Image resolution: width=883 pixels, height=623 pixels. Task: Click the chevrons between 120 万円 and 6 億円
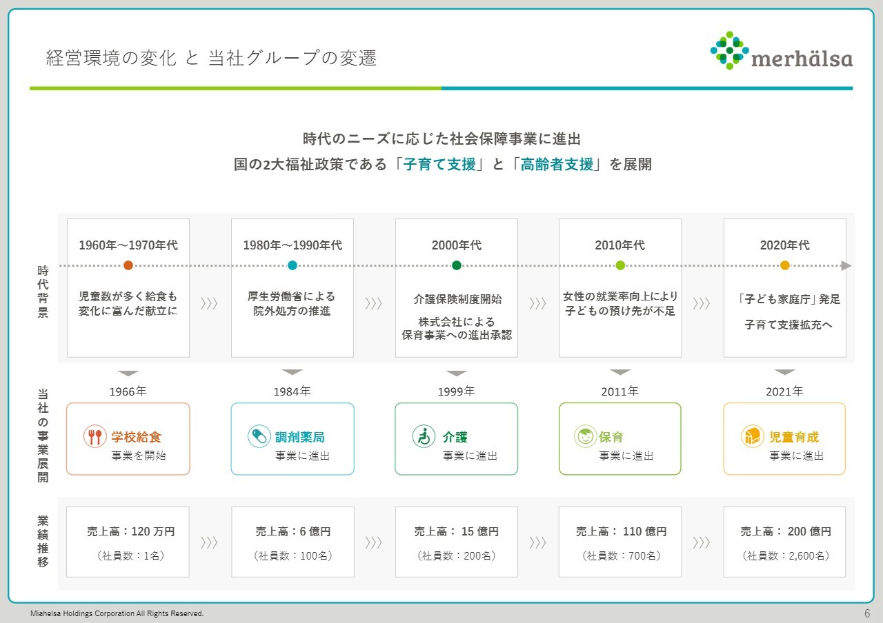[210, 542]
